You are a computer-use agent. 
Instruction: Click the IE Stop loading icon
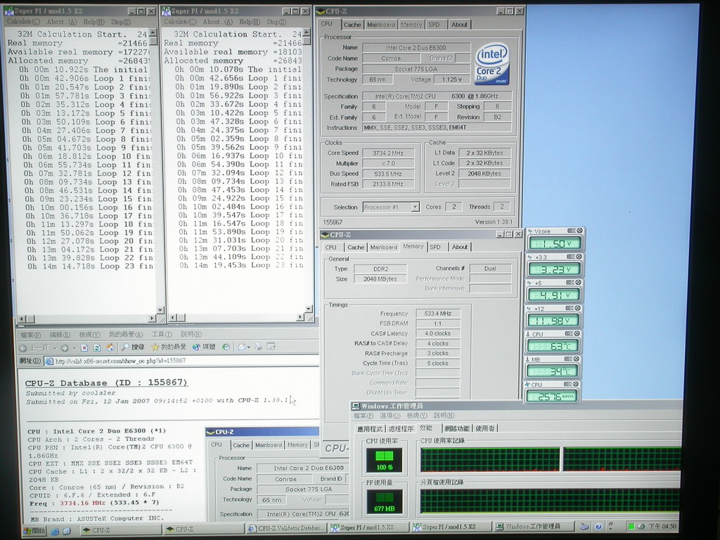[x=84, y=347]
